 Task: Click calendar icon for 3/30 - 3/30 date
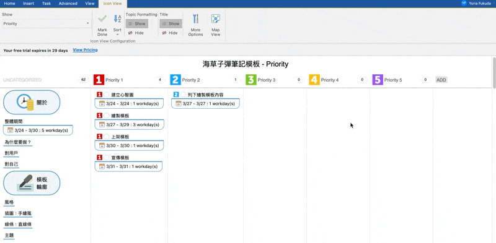[x=102, y=145]
